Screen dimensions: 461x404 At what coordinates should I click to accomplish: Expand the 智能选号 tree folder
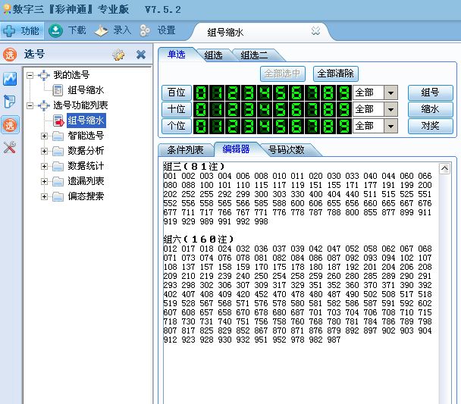click(45, 136)
